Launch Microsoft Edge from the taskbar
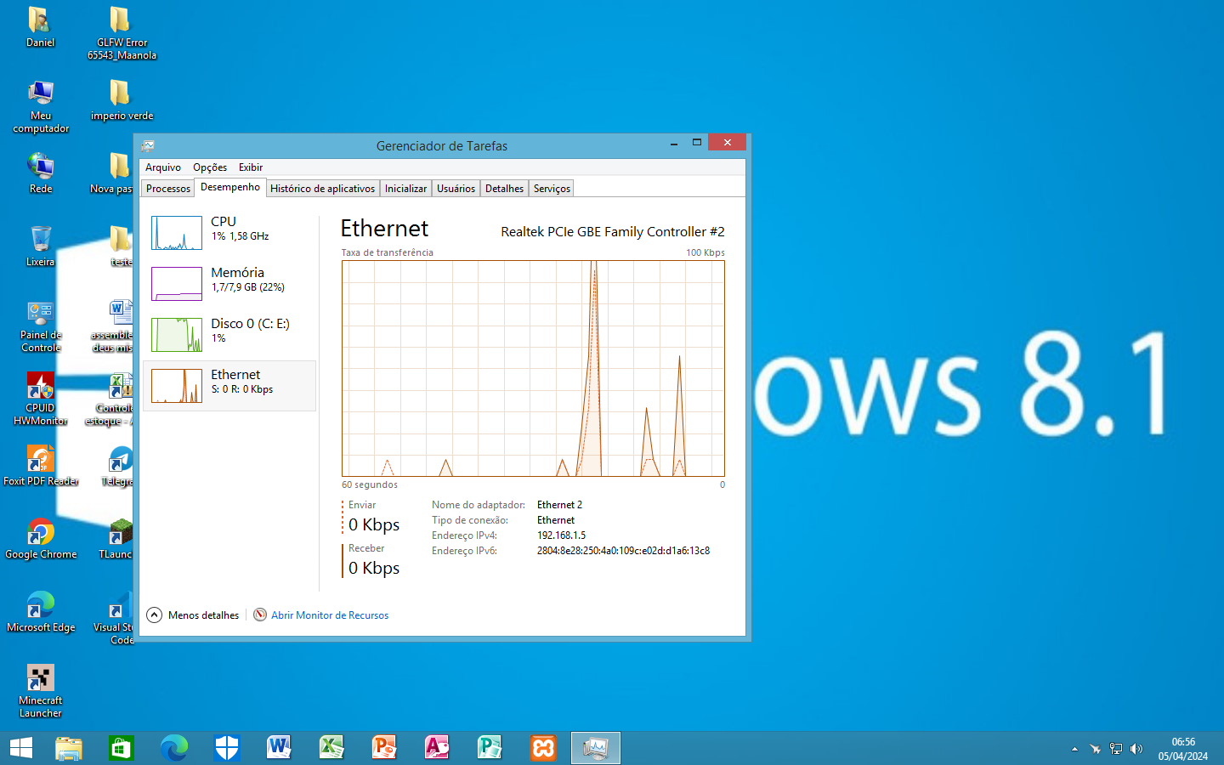The width and height of the screenshot is (1224, 765). pyautogui.click(x=174, y=748)
